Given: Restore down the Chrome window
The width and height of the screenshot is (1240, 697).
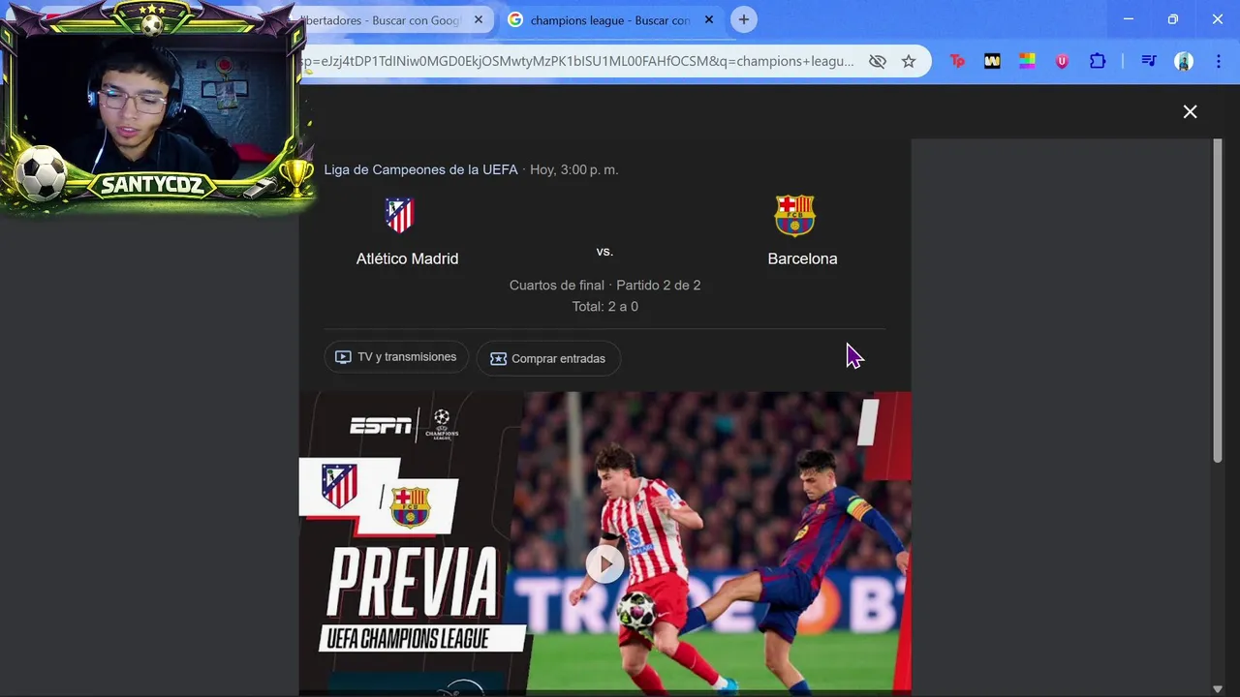Looking at the screenshot, I should [1173, 19].
